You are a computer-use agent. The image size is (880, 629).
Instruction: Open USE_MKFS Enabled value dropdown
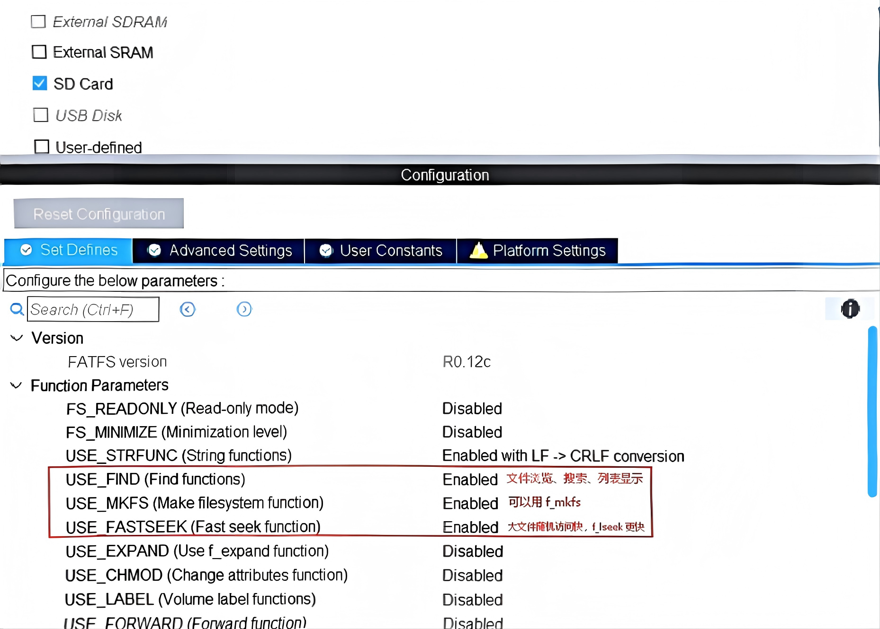(x=470, y=503)
